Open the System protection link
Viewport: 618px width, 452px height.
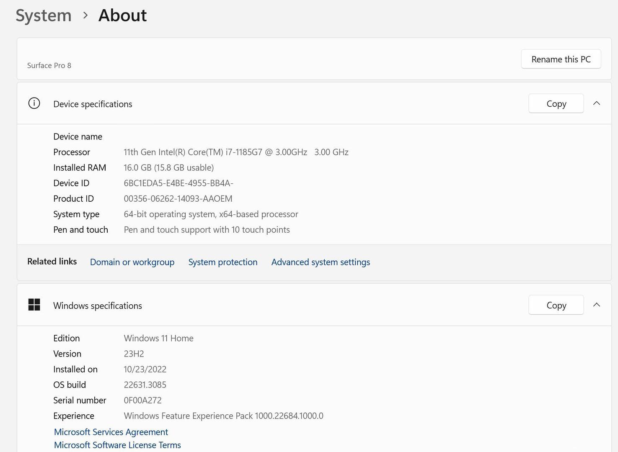tap(222, 262)
